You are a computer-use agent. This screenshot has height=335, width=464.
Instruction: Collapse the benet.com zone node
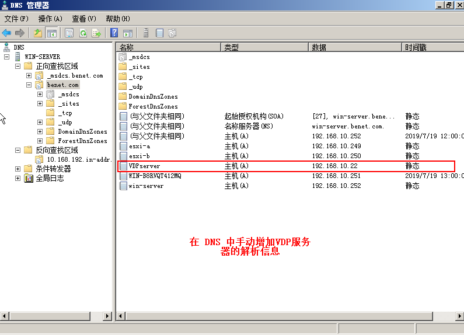(29, 85)
